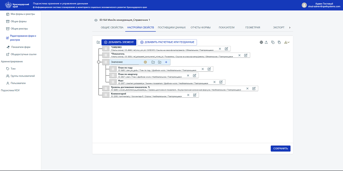Click the plus icon in the Значение group
The height and width of the screenshot is (171, 343).
(x=166, y=62)
